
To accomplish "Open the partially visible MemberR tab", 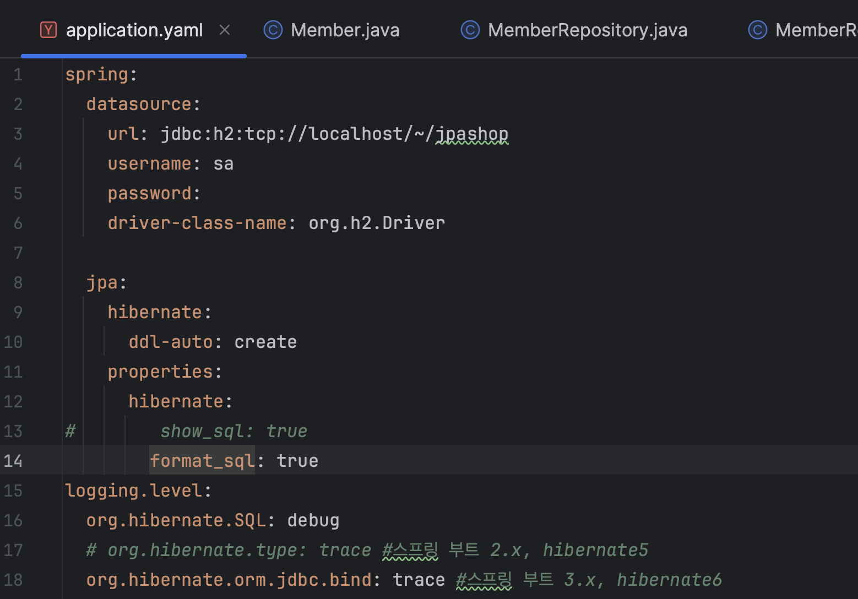I will pos(816,30).
